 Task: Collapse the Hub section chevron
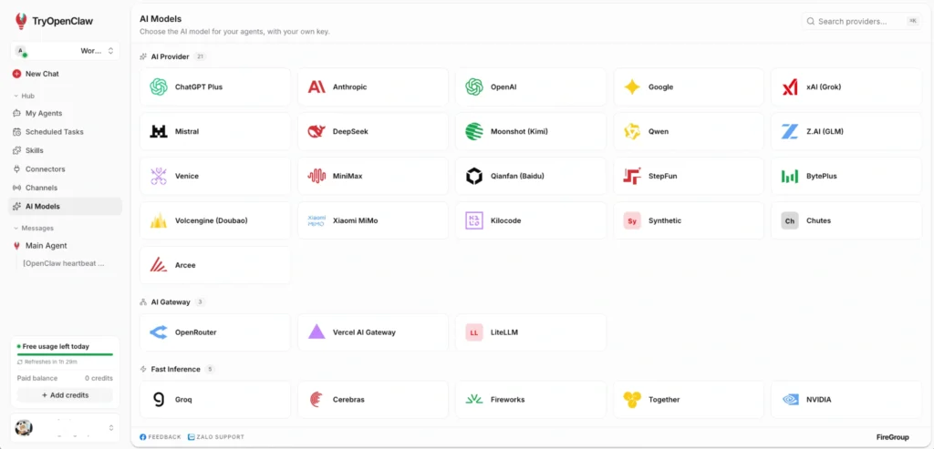coord(16,96)
